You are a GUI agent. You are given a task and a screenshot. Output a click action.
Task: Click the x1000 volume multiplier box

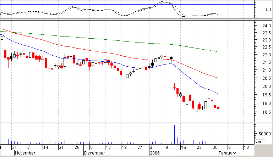pos(260,142)
